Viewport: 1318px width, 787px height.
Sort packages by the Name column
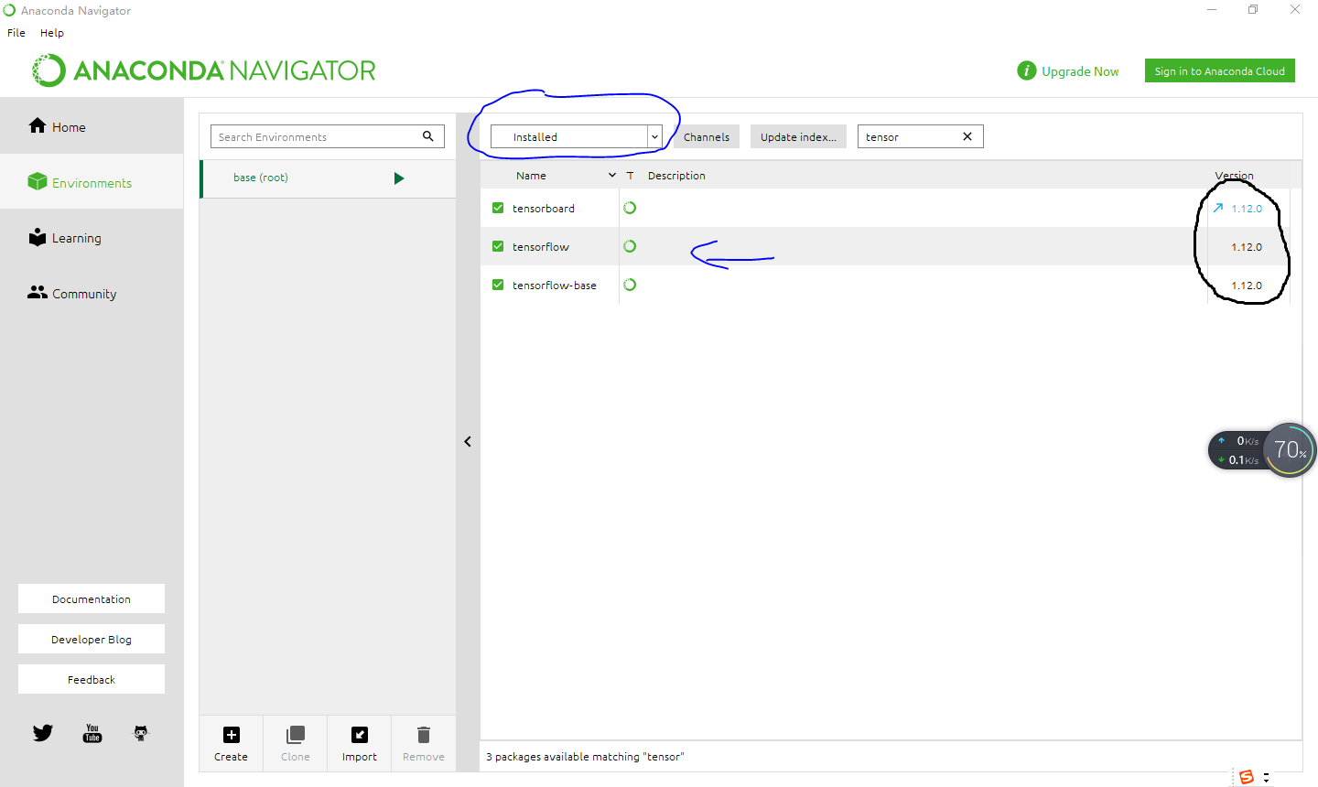(531, 176)
